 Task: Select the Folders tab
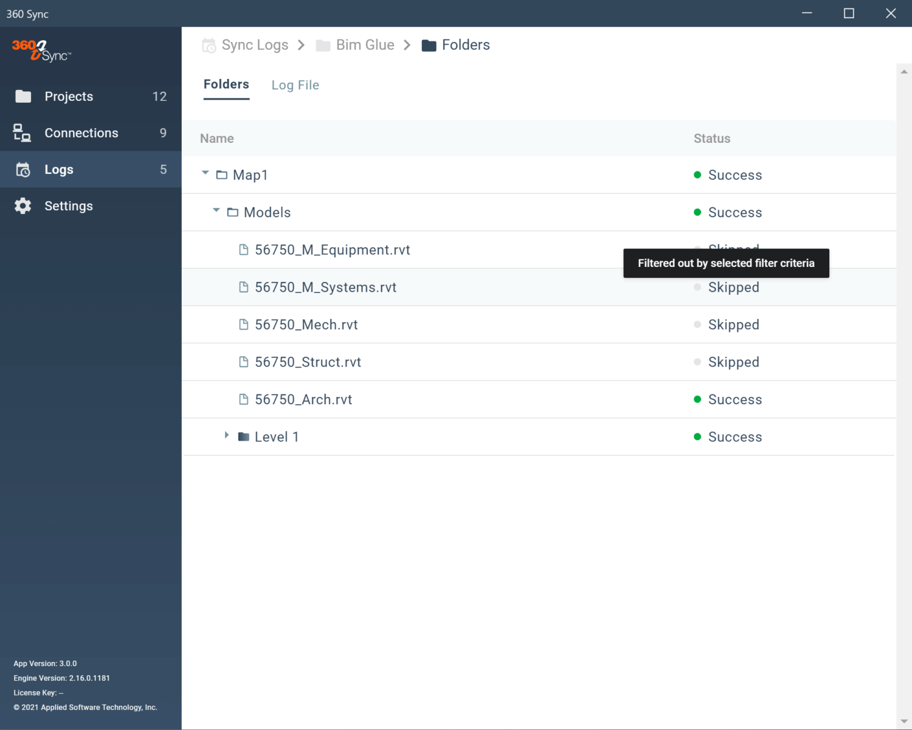(226, 84)
